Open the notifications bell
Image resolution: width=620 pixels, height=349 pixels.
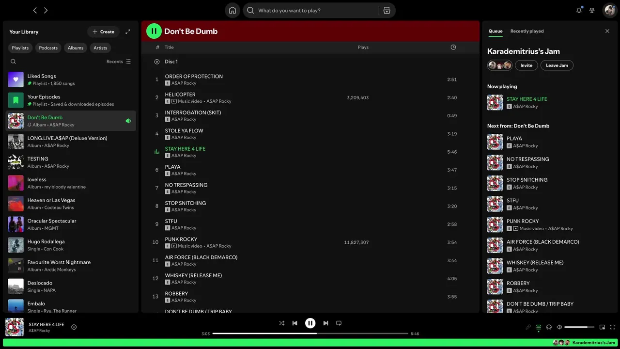579,10
